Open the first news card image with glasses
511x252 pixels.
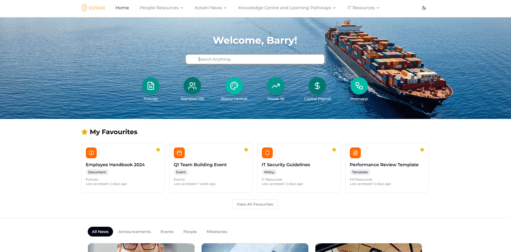pos(141,248)
